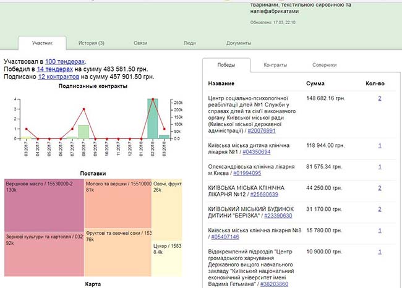Switch to the Контракты panel tab
Image resolution: width=402 pixels, height=288 pixels.
[x=275, y=65]
